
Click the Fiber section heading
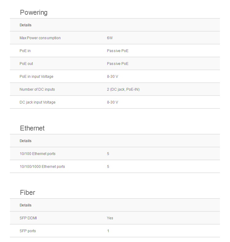coord(28,193)
